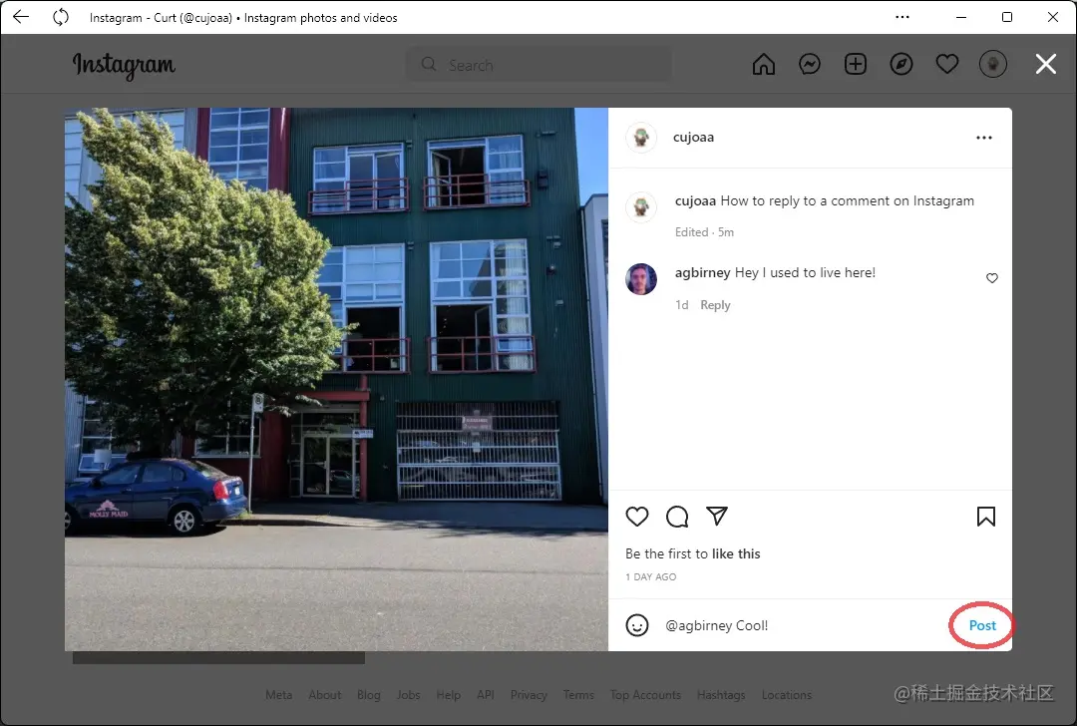The height and width of the screenshot is (726, 1077).
Task: Open the post options three-dot menu
Action: [x=984, y=138]
